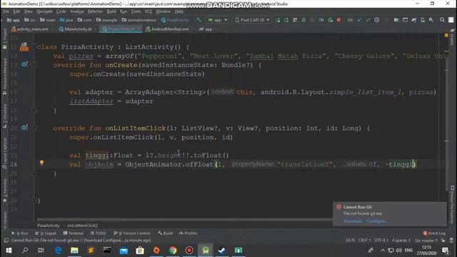Collapse the onListItemClick function fold marker
Image resolution: width=457 pixels, height=257 pixels.
pos(34,128)
